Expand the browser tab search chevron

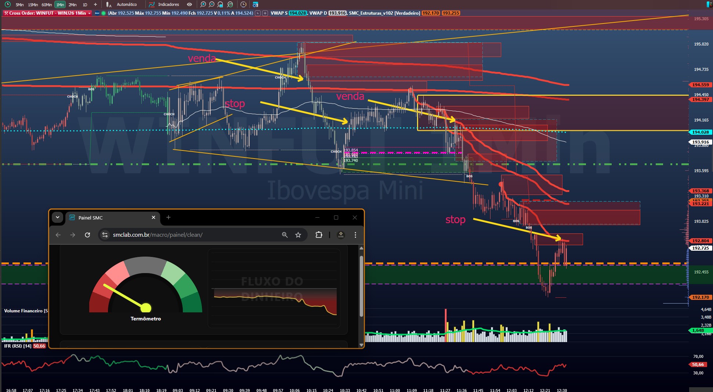tap(58, 217)
